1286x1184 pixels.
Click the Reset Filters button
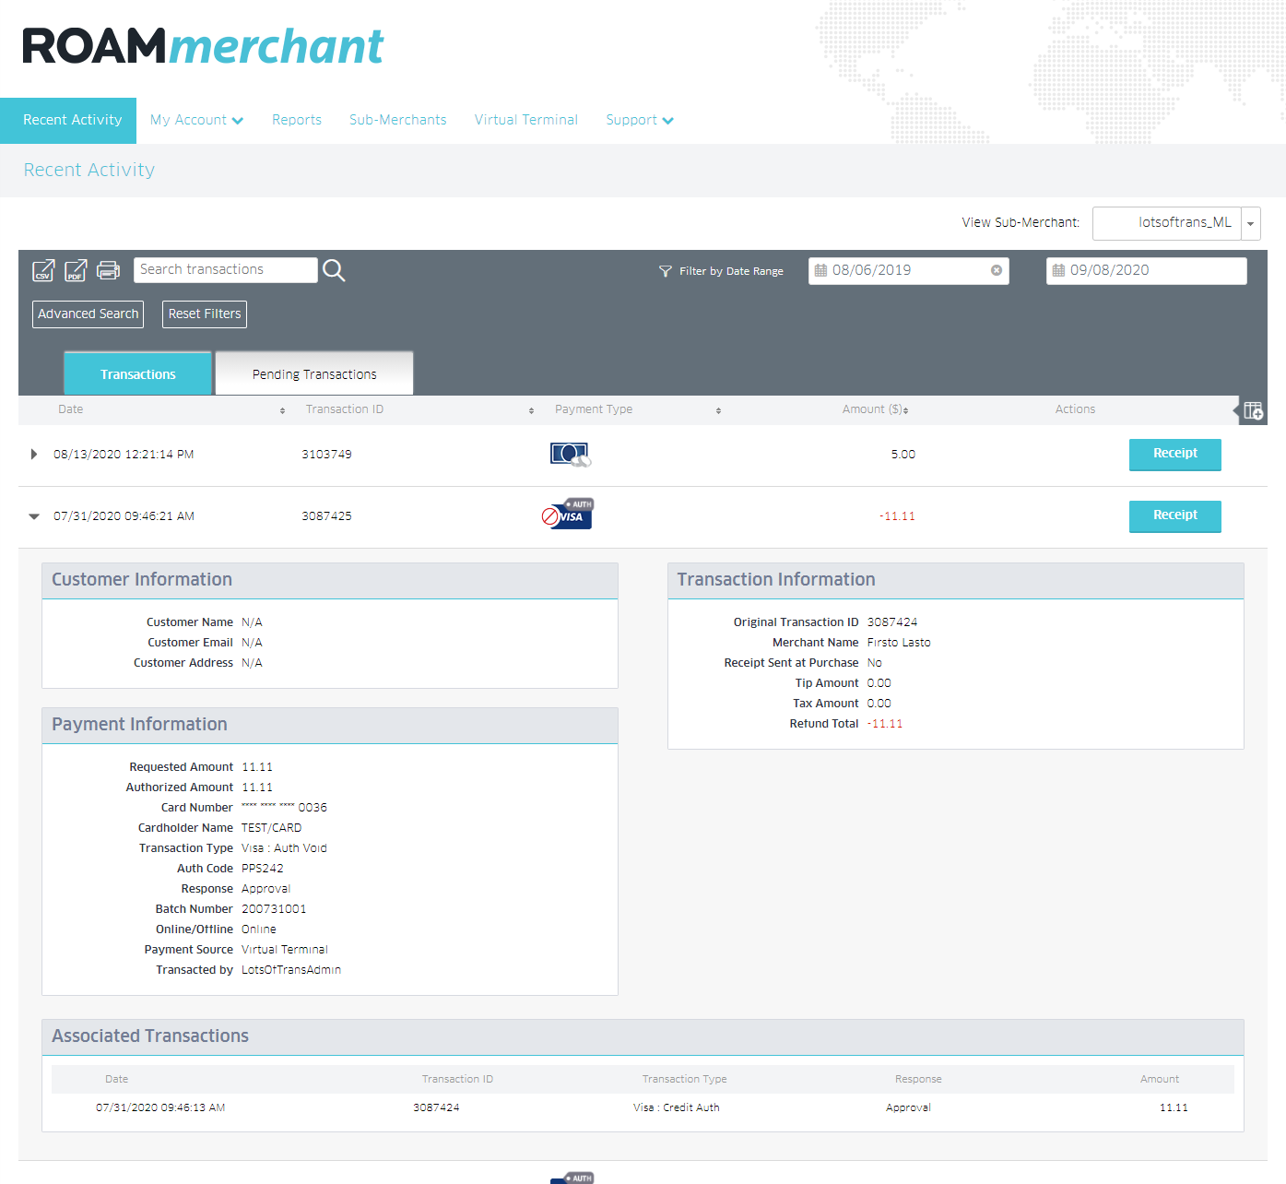click(x=205, y=314)
